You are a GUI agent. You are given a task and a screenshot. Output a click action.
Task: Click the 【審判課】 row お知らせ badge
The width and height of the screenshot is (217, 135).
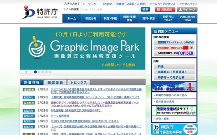point(28,98)
